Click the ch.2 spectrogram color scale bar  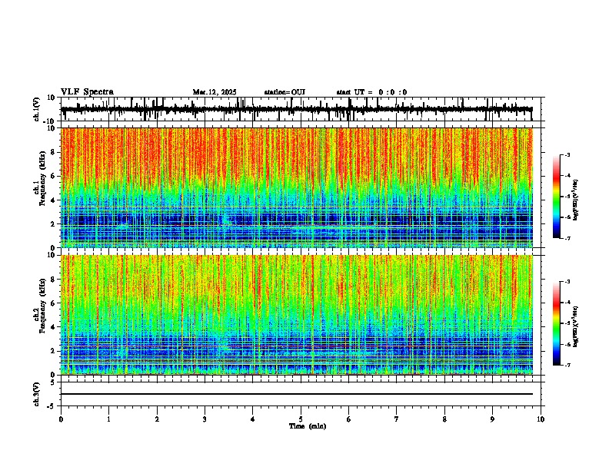point(557,323)
